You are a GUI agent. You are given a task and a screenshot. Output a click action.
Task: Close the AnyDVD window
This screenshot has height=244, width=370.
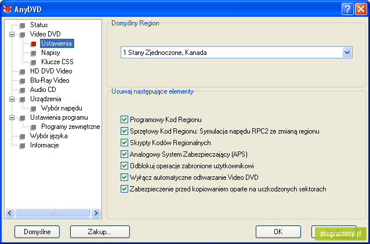[x=361, y=9]
